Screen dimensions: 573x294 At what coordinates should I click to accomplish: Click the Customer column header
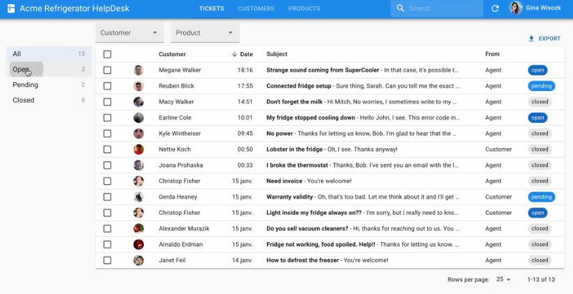click(x=172, y=54)
